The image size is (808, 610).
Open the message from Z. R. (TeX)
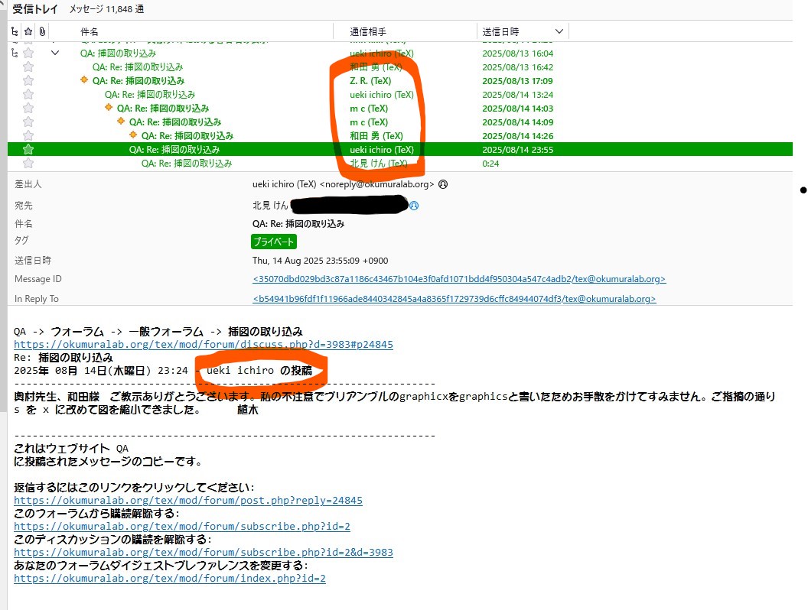click(400, 81)
